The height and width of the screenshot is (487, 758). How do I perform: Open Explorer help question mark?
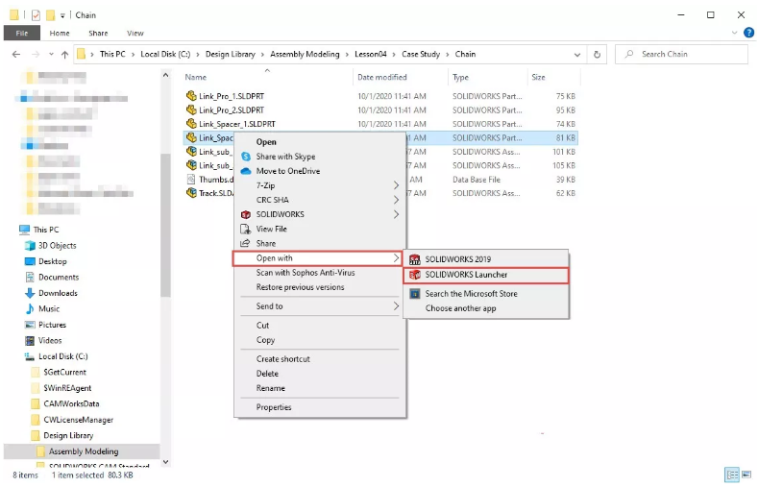(748, 33)
